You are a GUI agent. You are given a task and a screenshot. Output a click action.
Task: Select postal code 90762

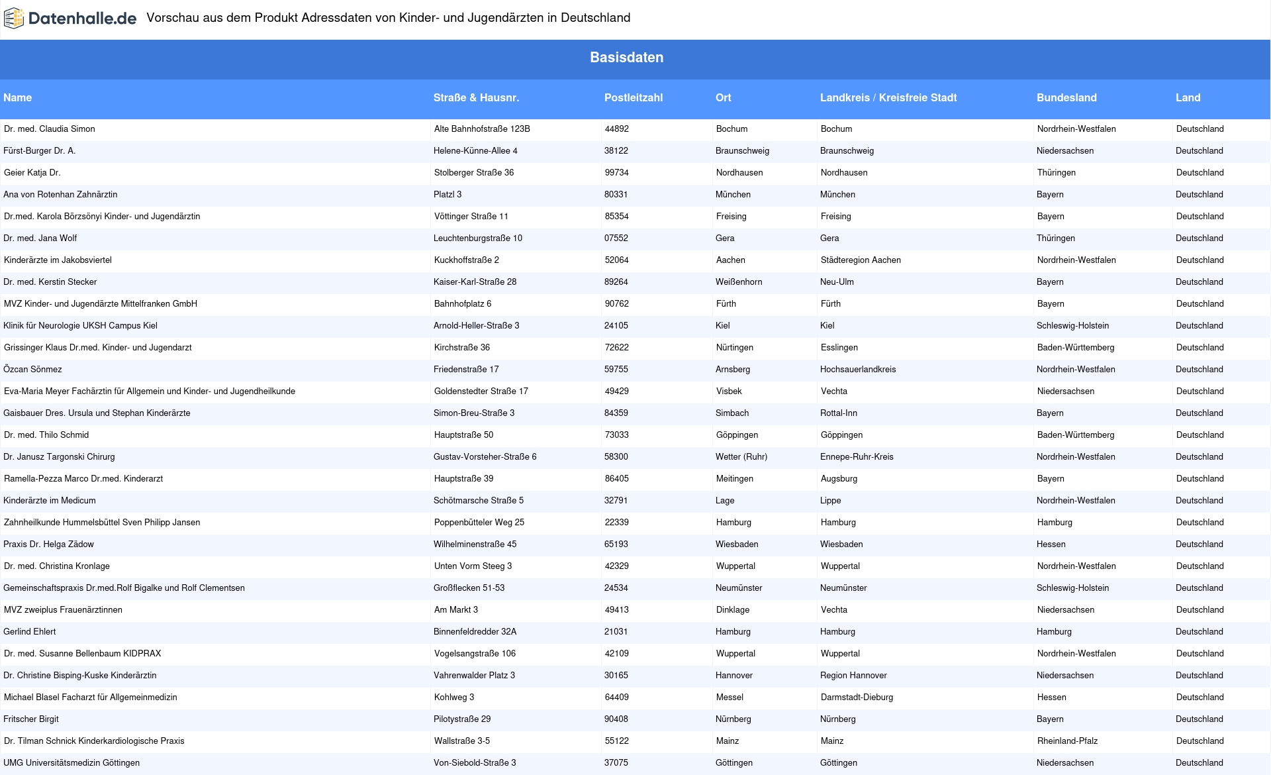coord(617,304)
